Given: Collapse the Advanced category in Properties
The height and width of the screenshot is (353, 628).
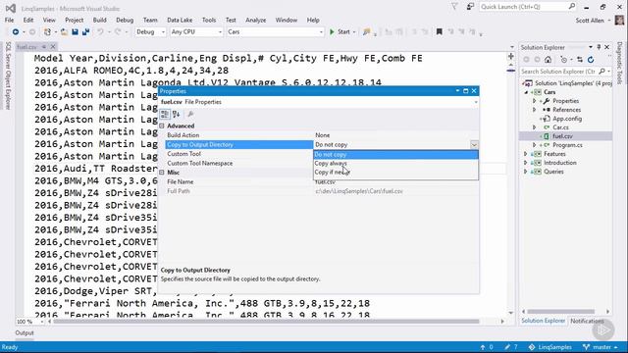Looking at the screenshot, I should tap(162, 126).
